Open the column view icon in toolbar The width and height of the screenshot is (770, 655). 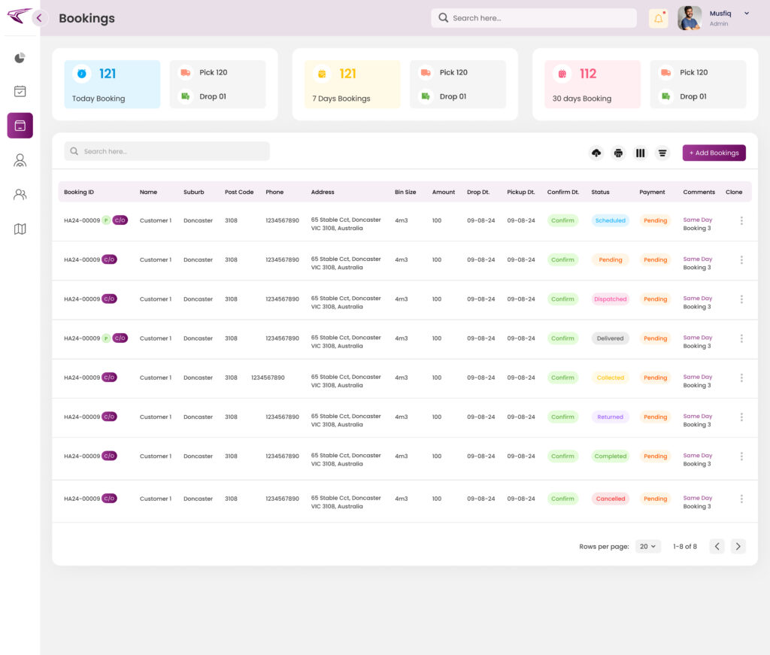click(641, 153)
